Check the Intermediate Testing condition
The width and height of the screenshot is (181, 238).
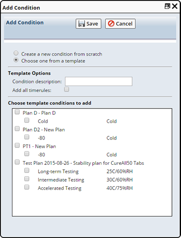click(27, 179)
